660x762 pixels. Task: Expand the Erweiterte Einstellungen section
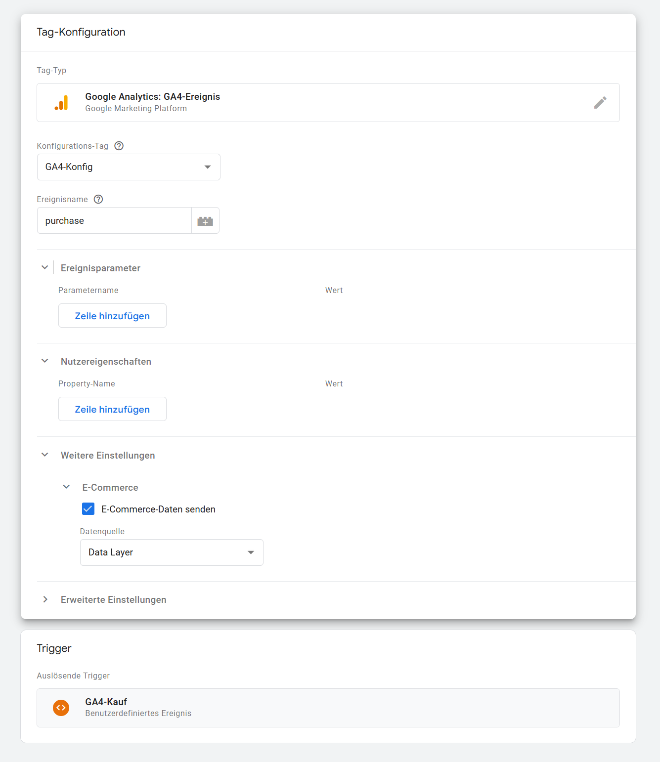click(x=45, y=599)
